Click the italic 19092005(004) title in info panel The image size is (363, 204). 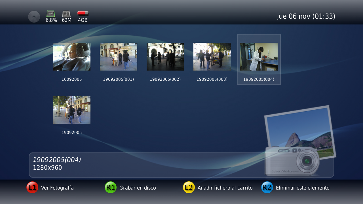tap(57, 160)
